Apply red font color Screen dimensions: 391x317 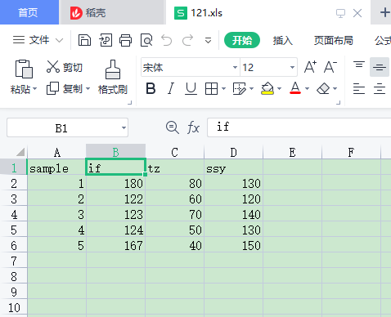click(x=295, y=88)
